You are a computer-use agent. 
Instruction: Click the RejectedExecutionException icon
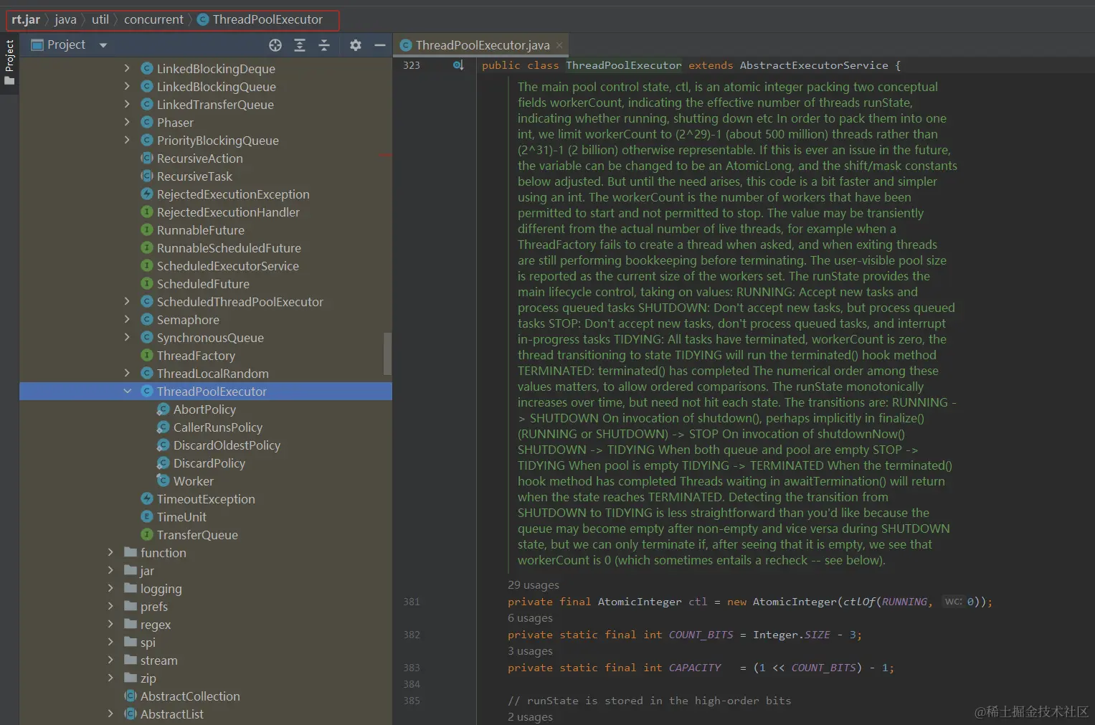coord(147,194)
